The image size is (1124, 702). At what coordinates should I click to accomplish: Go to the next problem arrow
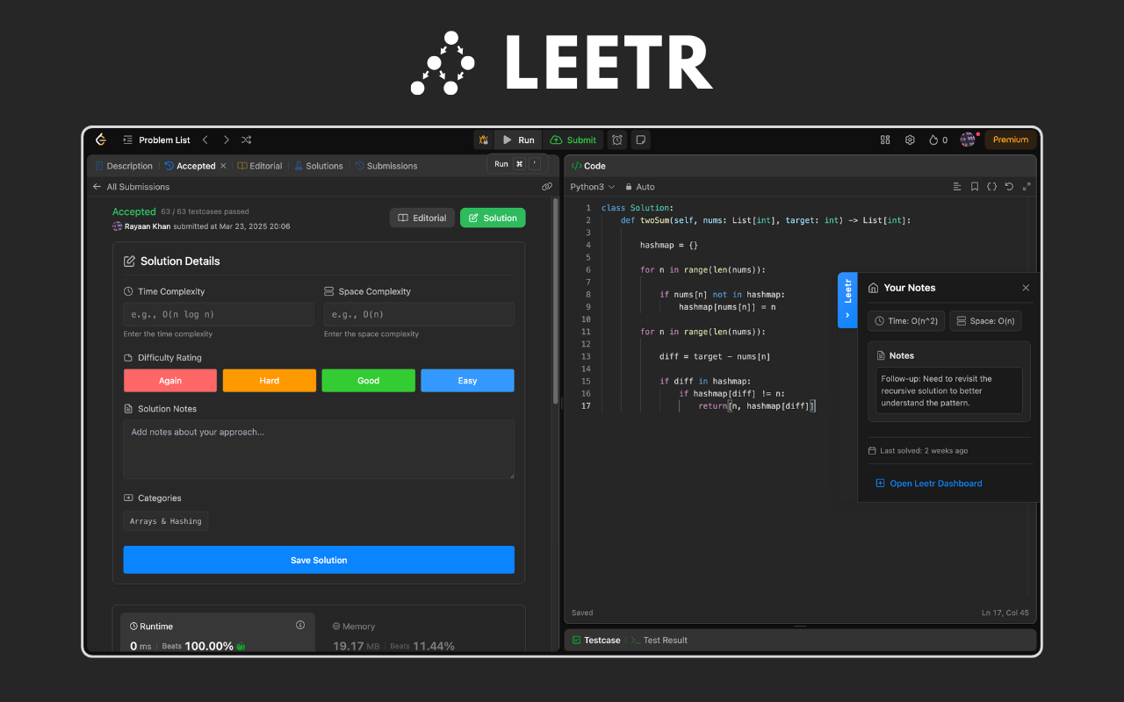click(226, 140)
